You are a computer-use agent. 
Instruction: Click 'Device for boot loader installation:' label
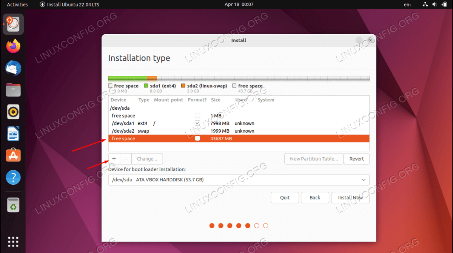[147, 169]
